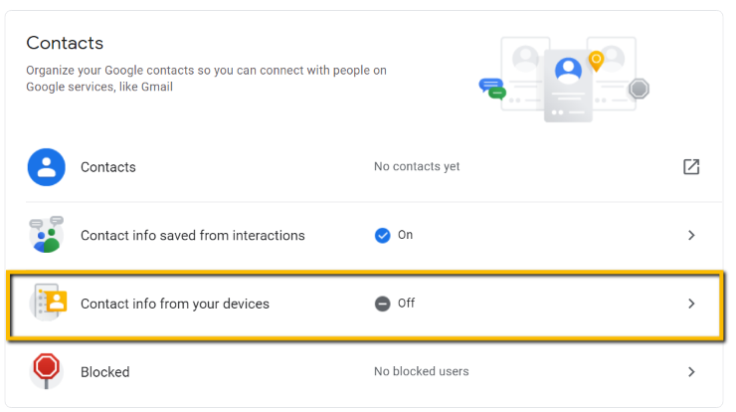Click the device contact card icon
Screen dimensions: 736x412
click(x=49, y=303)
